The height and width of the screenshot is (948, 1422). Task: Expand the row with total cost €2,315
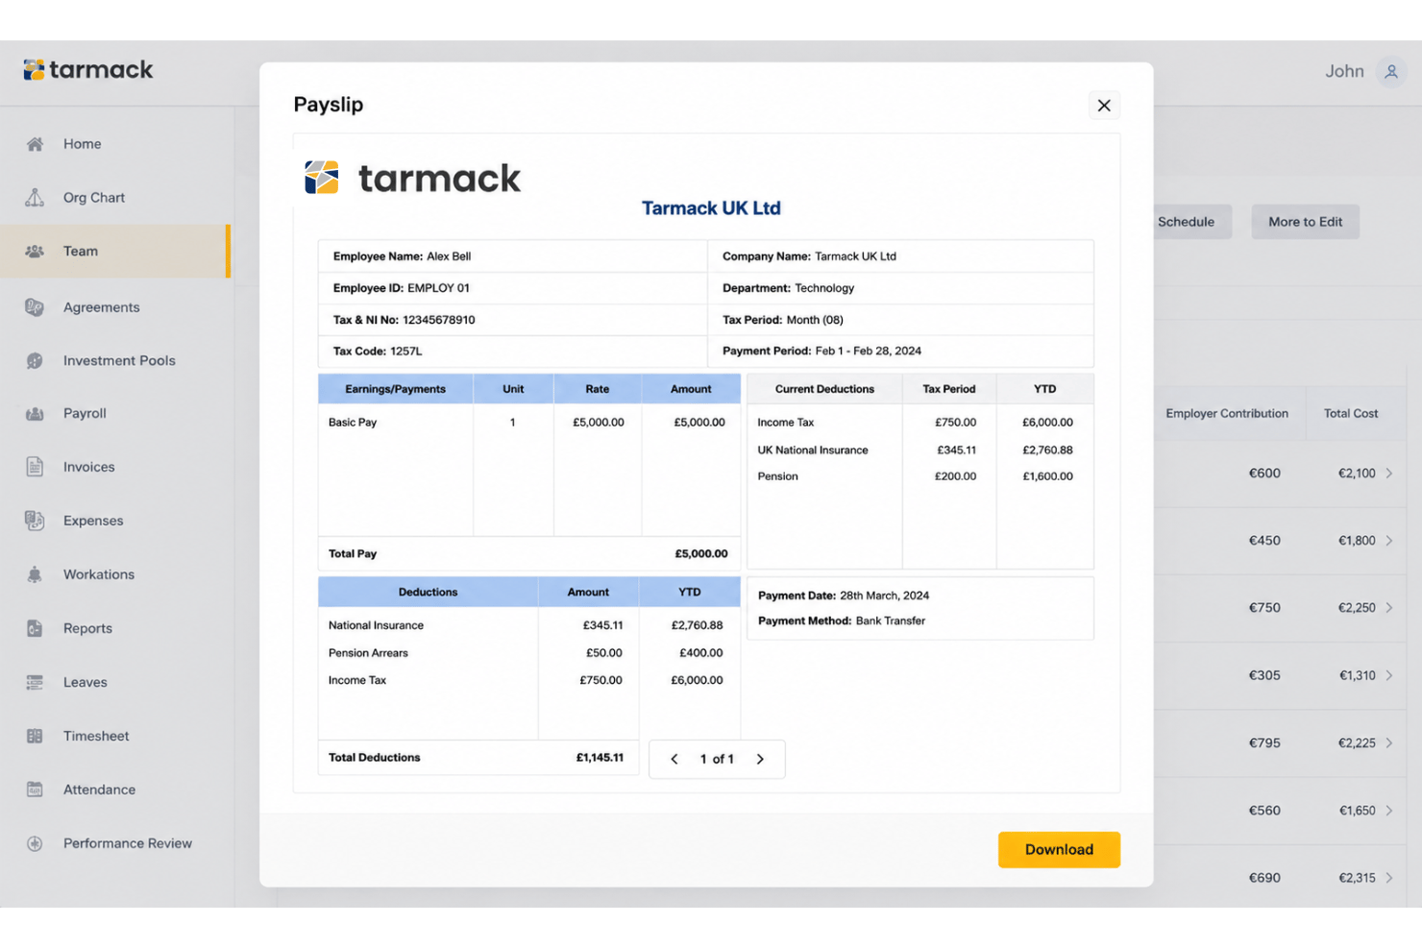[x=1389, y=878]
